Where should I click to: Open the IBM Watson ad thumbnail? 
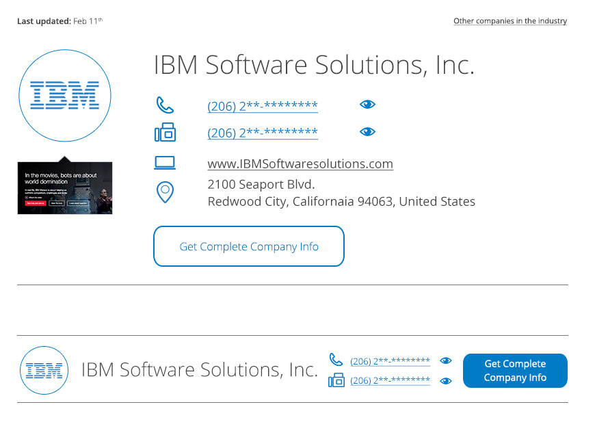65,188
